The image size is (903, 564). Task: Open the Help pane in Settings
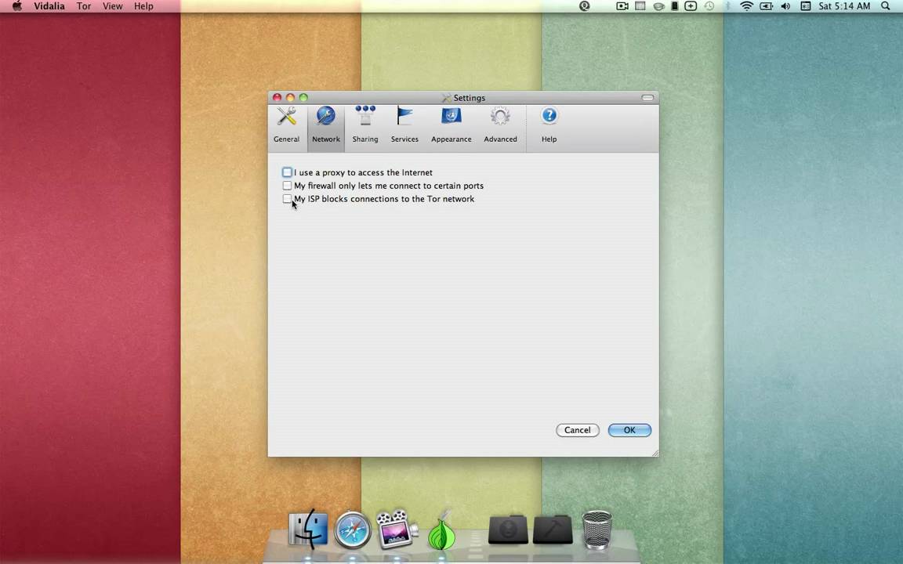click(549, 126)
